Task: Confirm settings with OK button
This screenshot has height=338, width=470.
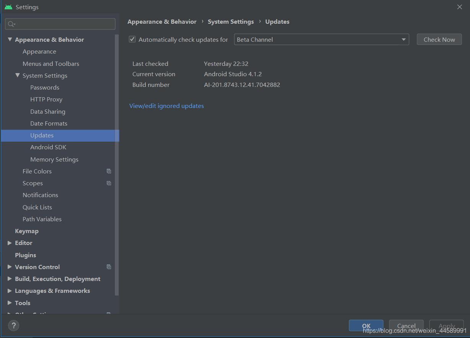Action: tap(366, 326)
